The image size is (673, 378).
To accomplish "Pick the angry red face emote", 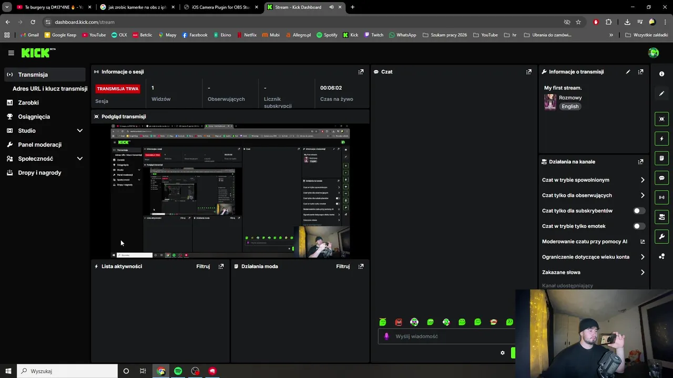I will (399, 322).
